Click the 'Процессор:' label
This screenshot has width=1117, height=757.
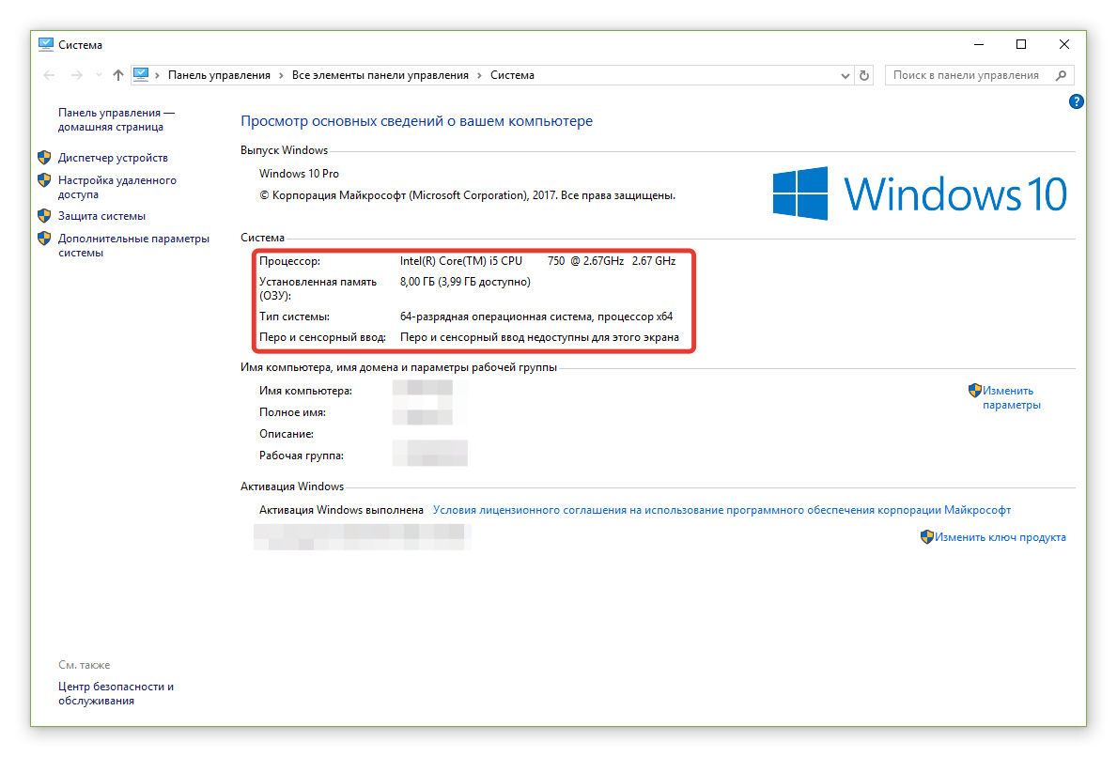[x=289, y=261]
